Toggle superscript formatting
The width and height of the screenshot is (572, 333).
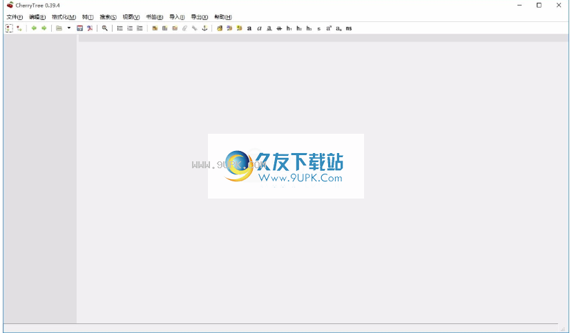[329, 28]
